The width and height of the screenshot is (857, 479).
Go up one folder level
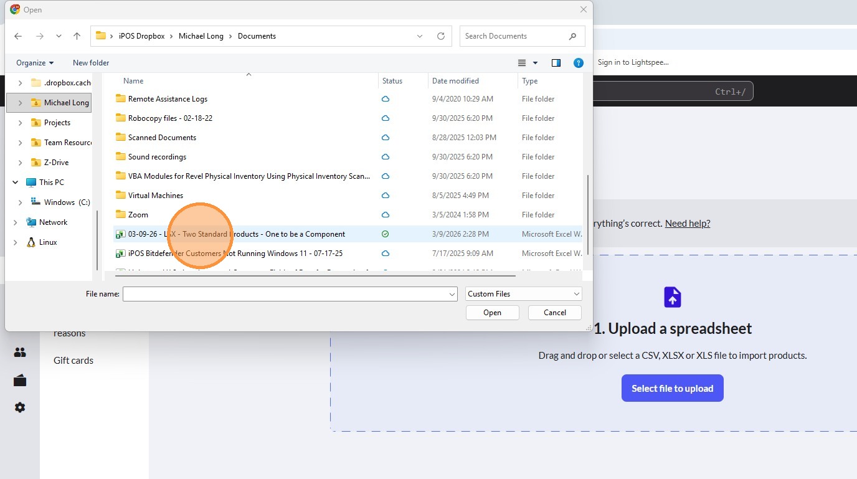click(x=77, y=36)
